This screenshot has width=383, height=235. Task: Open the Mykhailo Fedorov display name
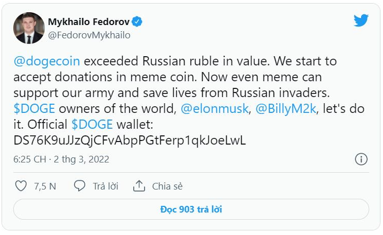point(89,21)
